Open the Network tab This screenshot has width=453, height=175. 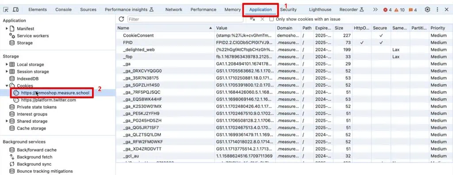[x=174, y=10]
